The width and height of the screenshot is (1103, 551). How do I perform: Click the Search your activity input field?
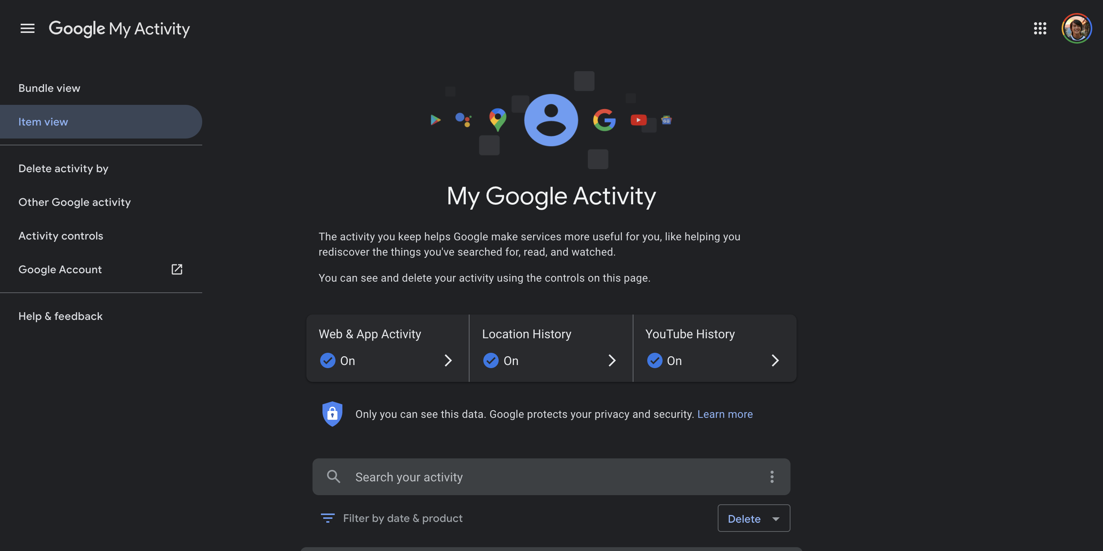coord(551,476)
